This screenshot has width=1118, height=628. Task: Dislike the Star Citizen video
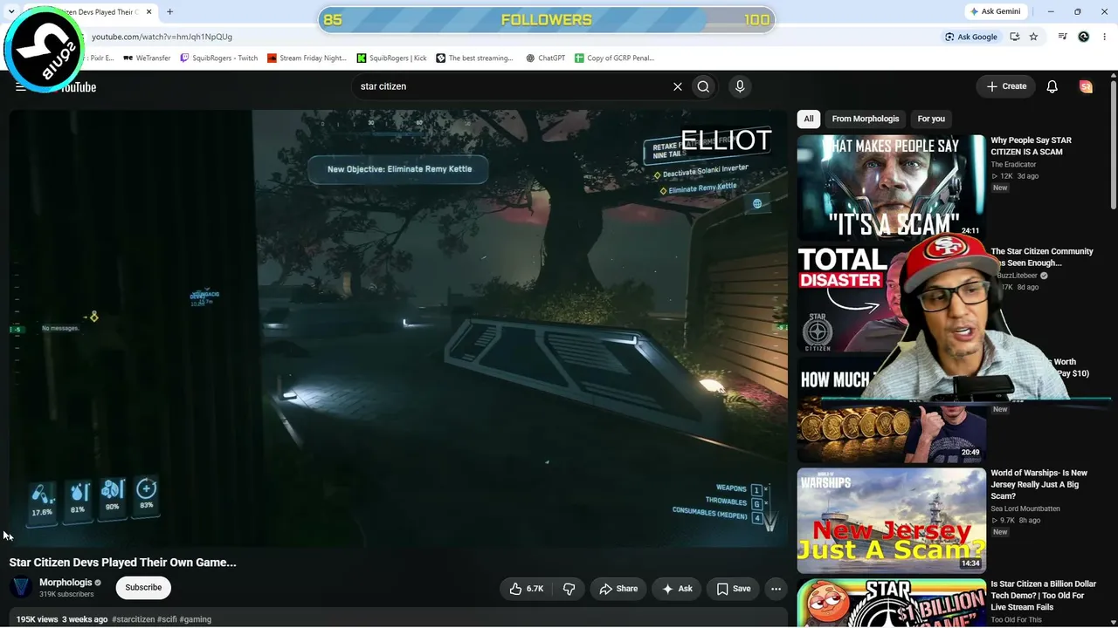[569, 589]
